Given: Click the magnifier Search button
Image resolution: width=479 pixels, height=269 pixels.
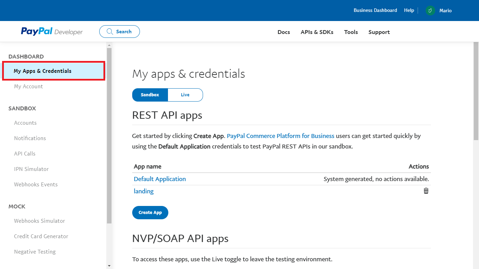Looking at the screenshot, I should point(120,32).
